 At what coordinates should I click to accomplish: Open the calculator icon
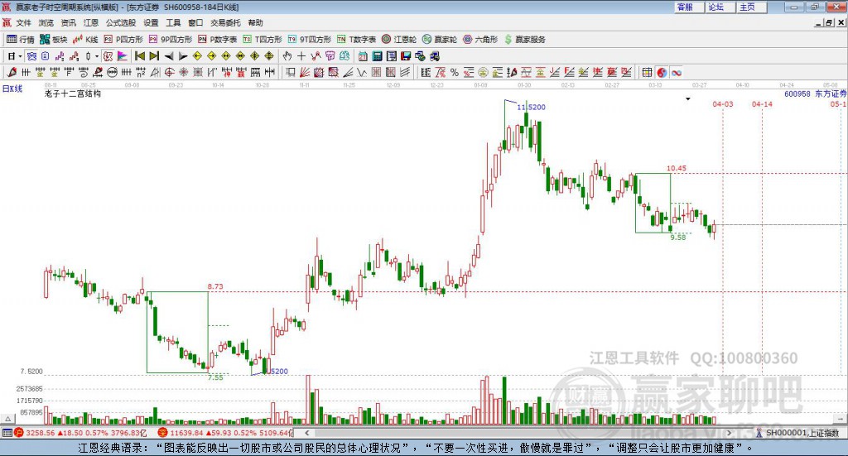(x=377, y=56)
